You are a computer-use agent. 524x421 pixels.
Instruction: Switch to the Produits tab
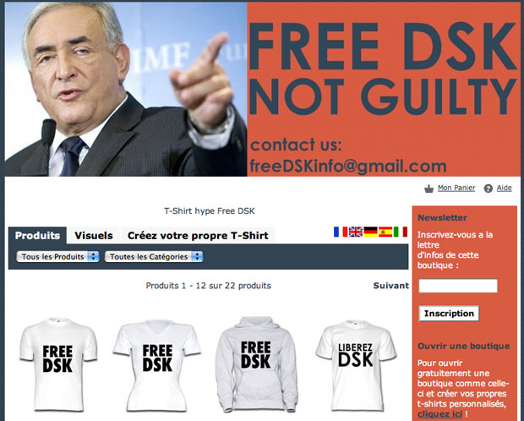[x=37, y=235]
